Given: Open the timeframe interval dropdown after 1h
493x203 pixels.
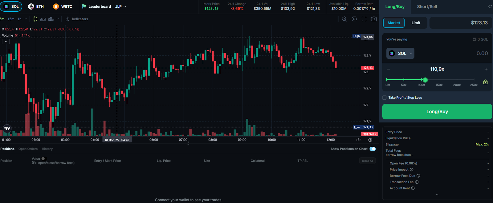Looking at the screenshot, I should (x=26, y=19).
